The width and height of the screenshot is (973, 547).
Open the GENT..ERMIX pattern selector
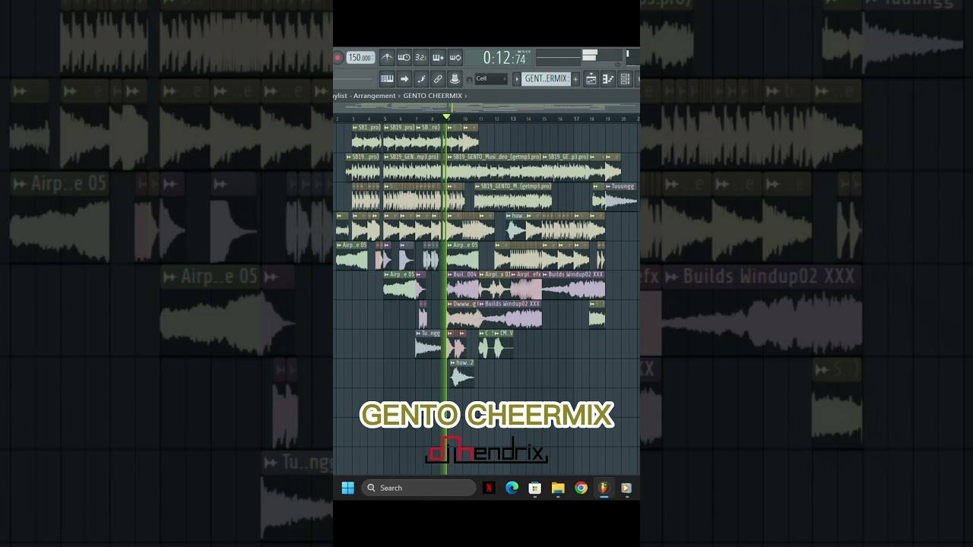click(546, 79)
